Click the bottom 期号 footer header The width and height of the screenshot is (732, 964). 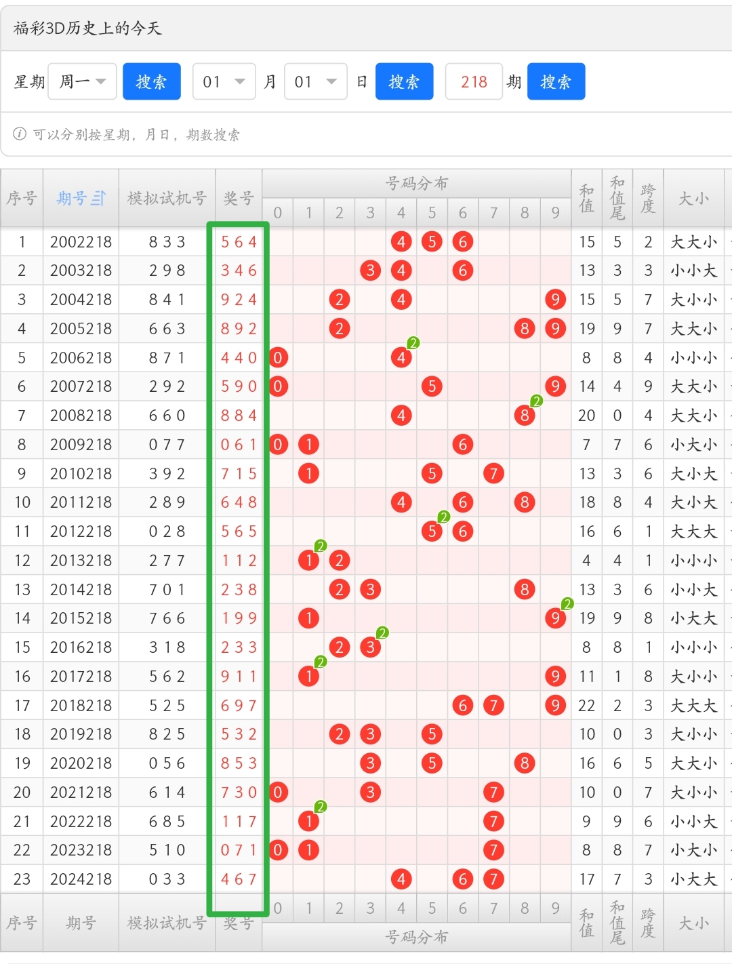pyautogui.click(x=81, y=923)
